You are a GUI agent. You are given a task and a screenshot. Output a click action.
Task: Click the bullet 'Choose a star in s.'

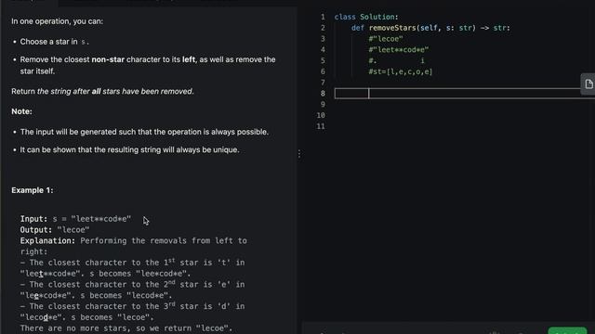(x=54, y=42)
